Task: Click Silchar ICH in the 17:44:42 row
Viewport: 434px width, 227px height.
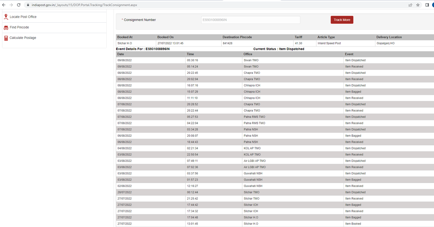Action: (x=251, y=205)
